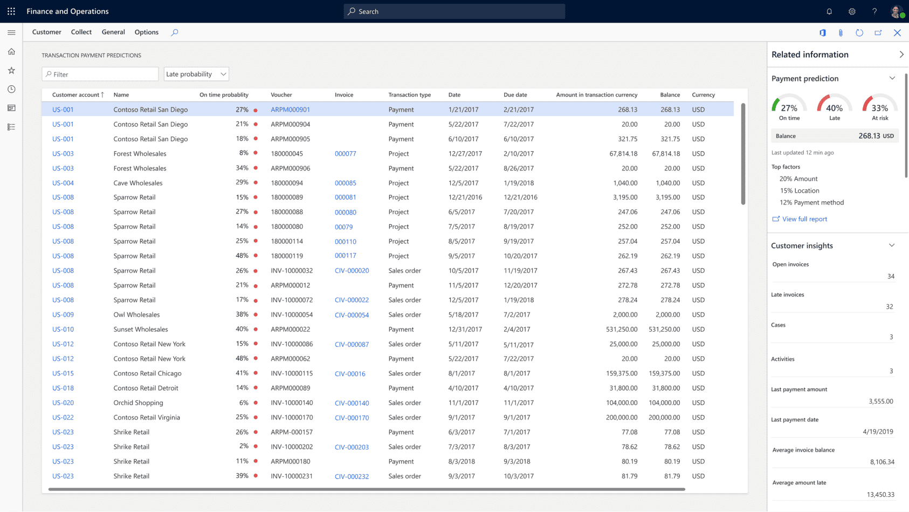The width and height of the screenshot is (909, 512).
Task: Click the grid horizontal scrollbar
Action: coord(367,489)
